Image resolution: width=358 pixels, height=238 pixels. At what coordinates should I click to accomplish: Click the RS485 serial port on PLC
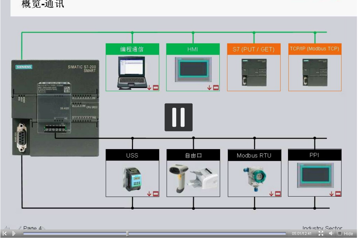(x=22, y=137)
